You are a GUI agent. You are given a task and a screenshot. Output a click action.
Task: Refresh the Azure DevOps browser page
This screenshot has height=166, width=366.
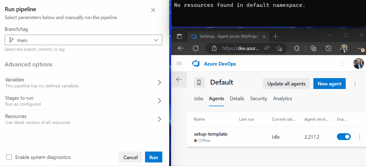point(196,48)
